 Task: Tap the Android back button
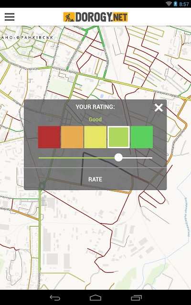[55, 298]
